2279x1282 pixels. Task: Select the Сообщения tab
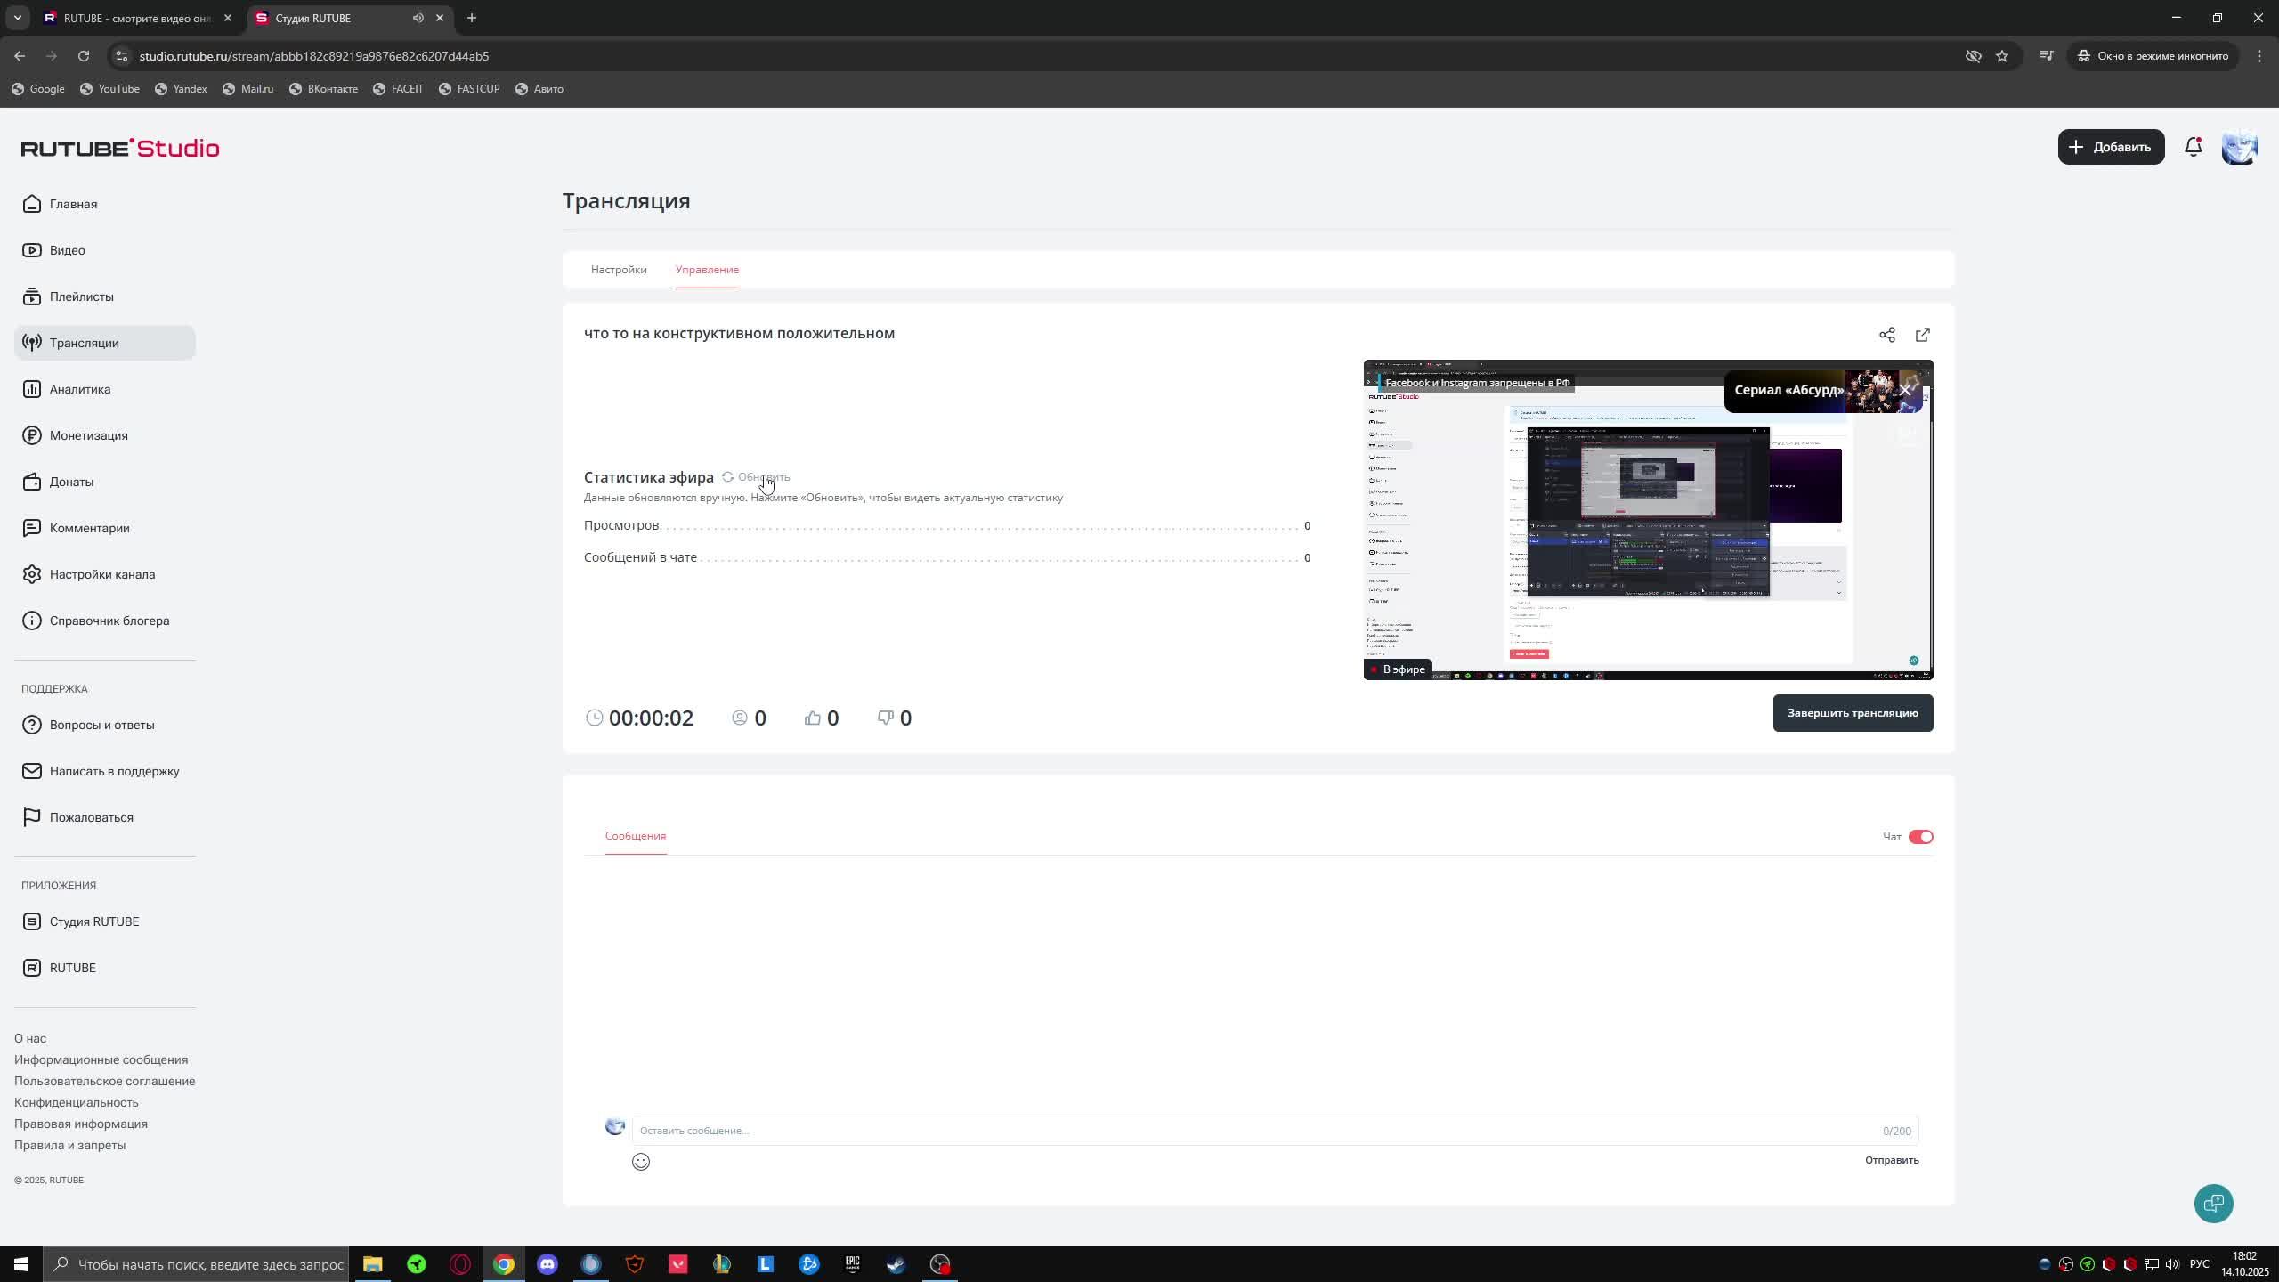(636, 836)
